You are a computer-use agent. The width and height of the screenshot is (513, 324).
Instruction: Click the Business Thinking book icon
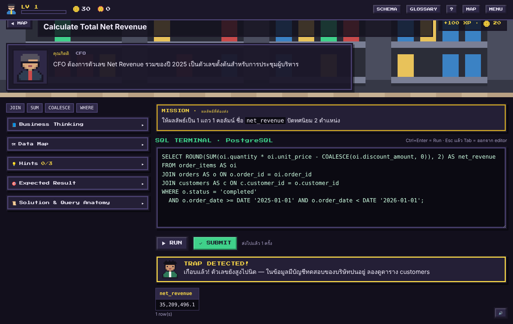pyautogui.click(x=14, y=125)
